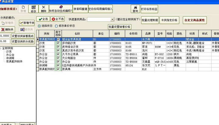Click the 文曲星 brand cell
The image size is (219, 125).
[148, 62]
